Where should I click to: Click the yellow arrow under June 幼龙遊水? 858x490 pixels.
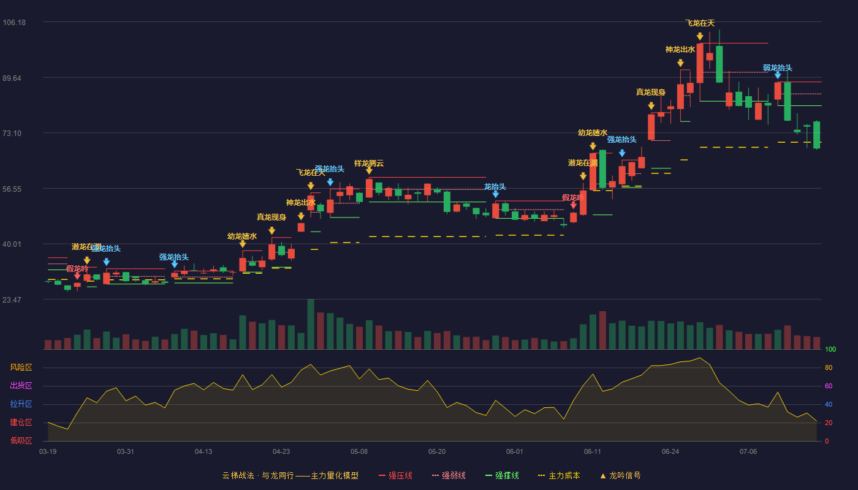click(x=593, y=146)
